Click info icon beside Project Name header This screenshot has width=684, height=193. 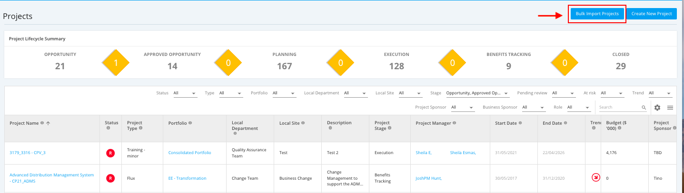[42, 123]
